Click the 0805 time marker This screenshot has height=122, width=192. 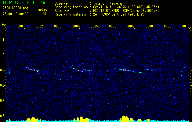point(94,26)
